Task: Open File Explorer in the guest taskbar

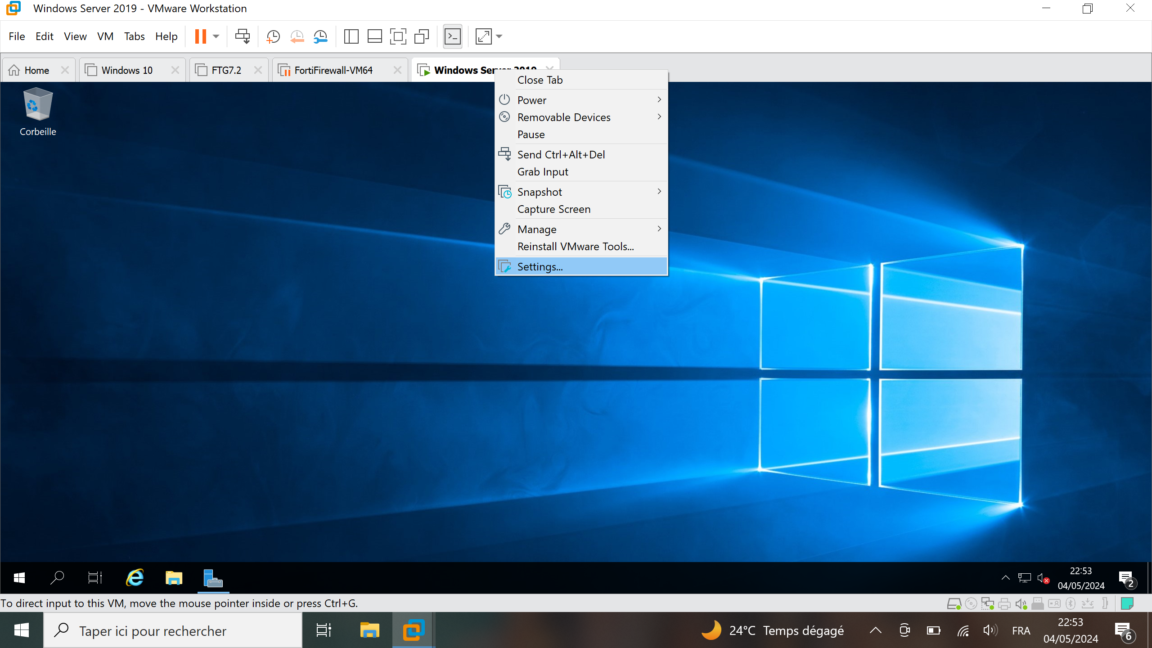Action: pyautogui.click(x=174, y=578)
